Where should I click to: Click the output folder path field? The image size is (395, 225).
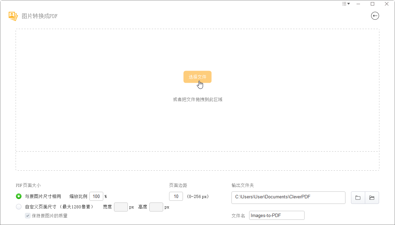tap(288, 197)
